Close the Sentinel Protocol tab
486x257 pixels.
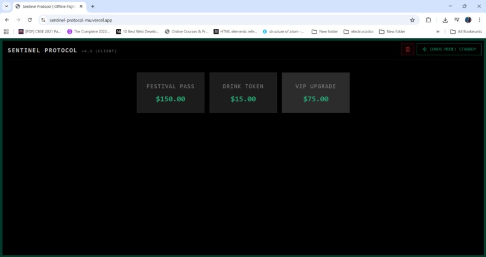coord(81,6)
